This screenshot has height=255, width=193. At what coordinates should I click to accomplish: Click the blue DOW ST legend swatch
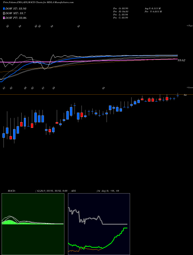4,8
